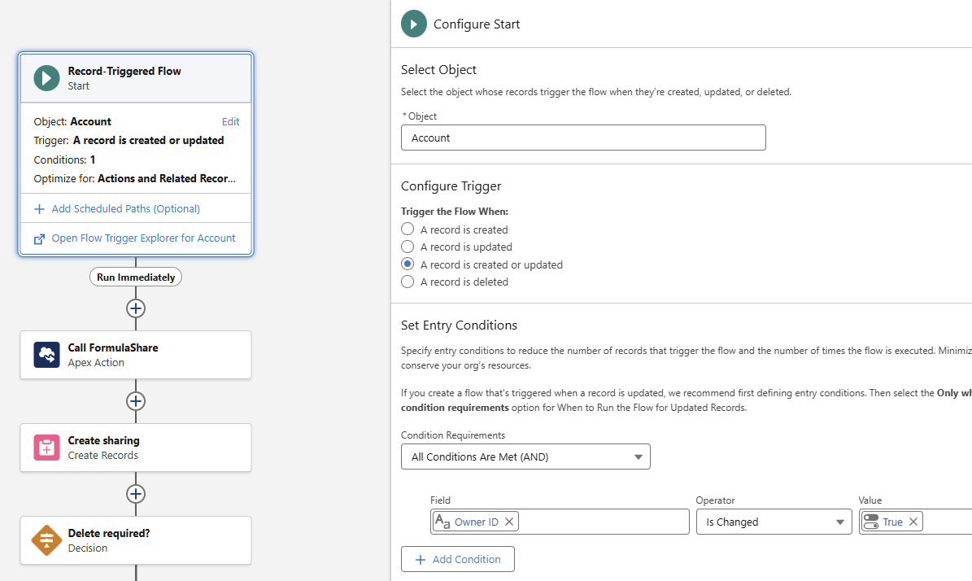Click the plus icon below Run Immediately
Screen dimensions: 972x581
pos(136,308)
